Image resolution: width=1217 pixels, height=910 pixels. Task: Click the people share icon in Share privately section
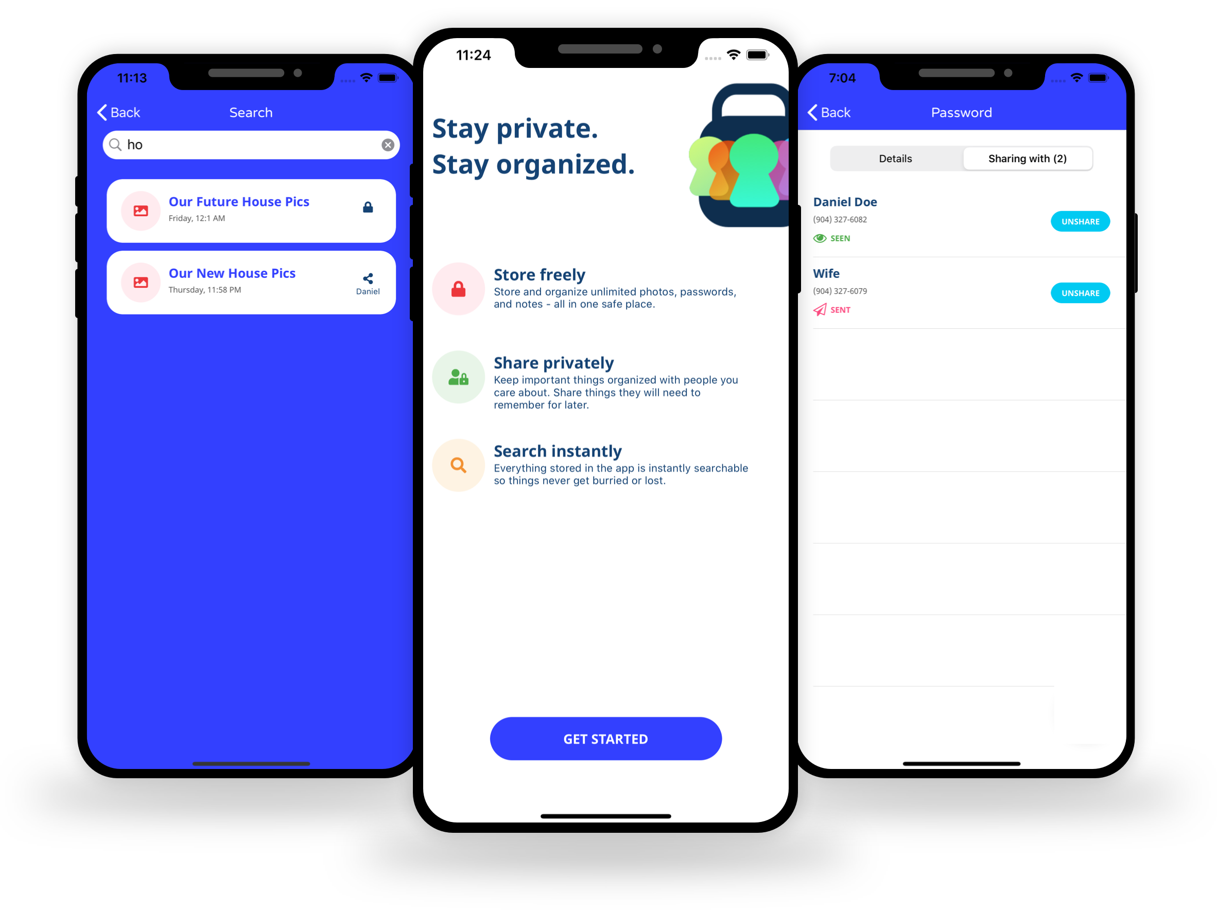(458, 378)
